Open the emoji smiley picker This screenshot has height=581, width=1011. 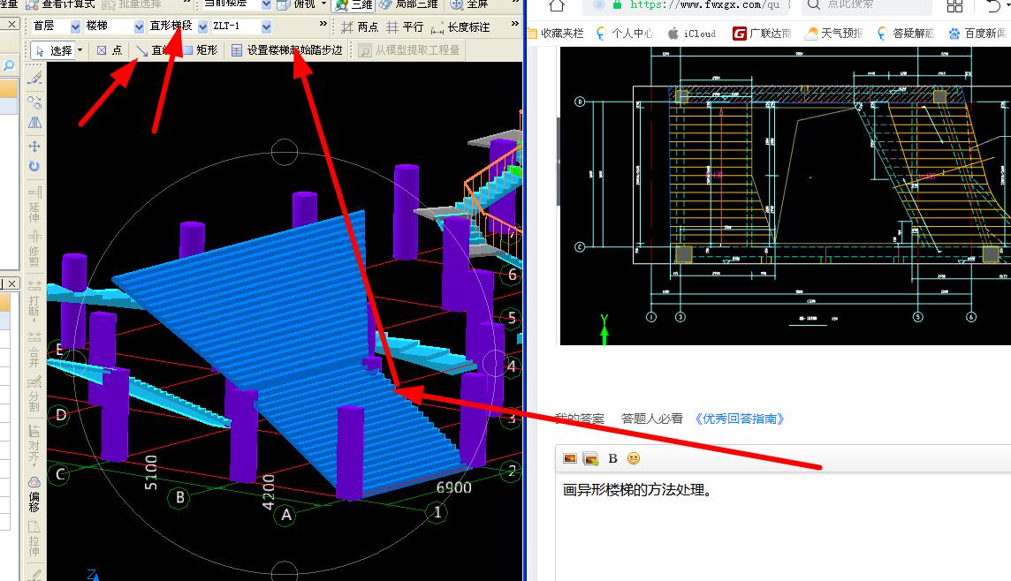click(633, 458)
